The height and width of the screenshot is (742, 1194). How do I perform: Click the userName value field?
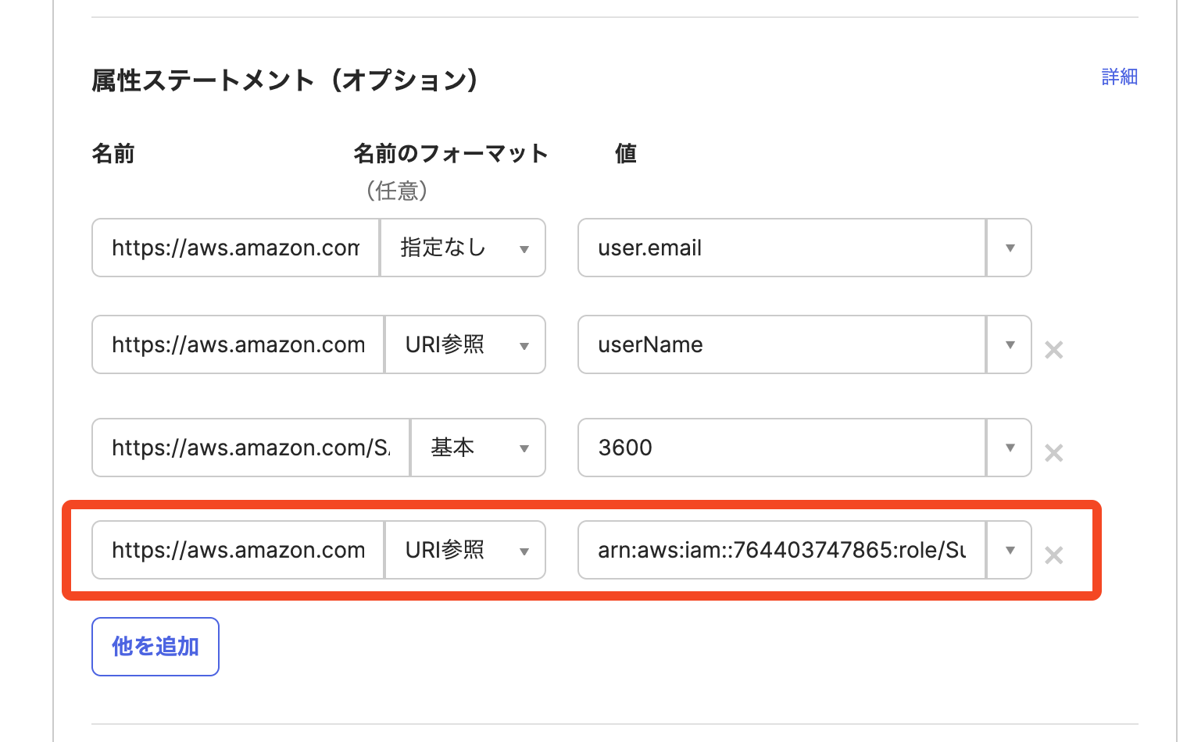coord(781,344)
